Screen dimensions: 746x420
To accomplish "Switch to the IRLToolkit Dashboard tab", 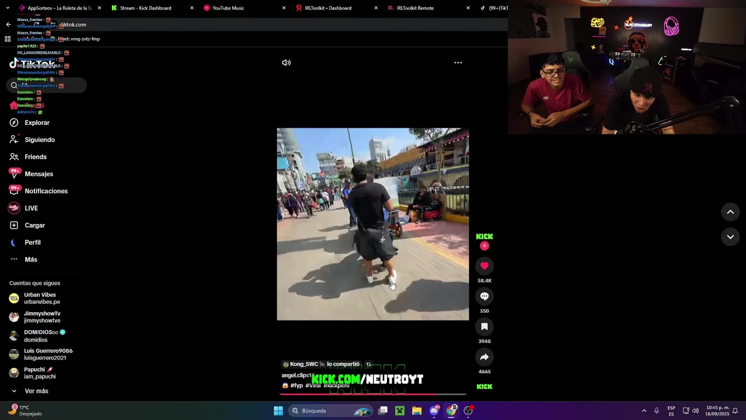I will [x=328, y=8].
